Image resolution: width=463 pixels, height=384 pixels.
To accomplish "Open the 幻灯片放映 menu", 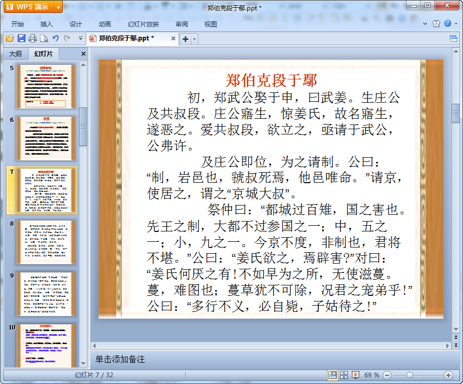I will click(143, 24).
